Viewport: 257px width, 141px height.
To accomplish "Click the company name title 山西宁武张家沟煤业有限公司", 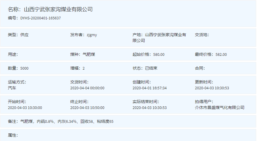I will tap(58, 9).
